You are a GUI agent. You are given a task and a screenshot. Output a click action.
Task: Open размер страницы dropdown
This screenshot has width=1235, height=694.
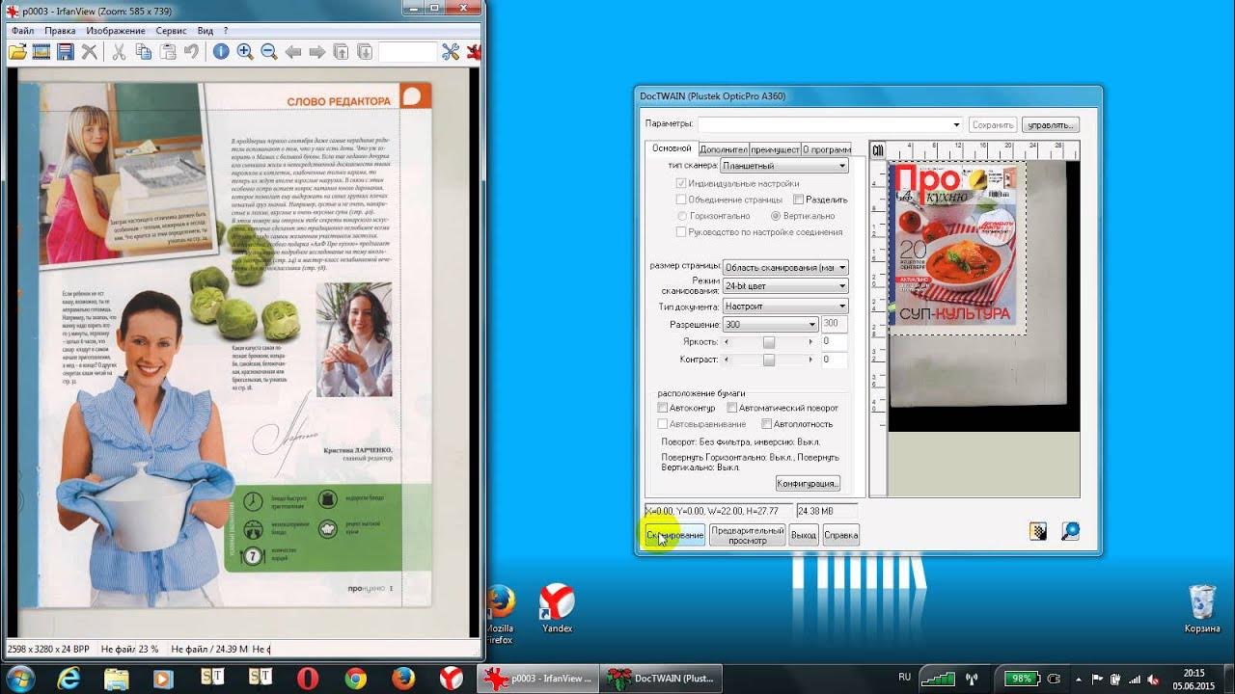click(784, 267)
